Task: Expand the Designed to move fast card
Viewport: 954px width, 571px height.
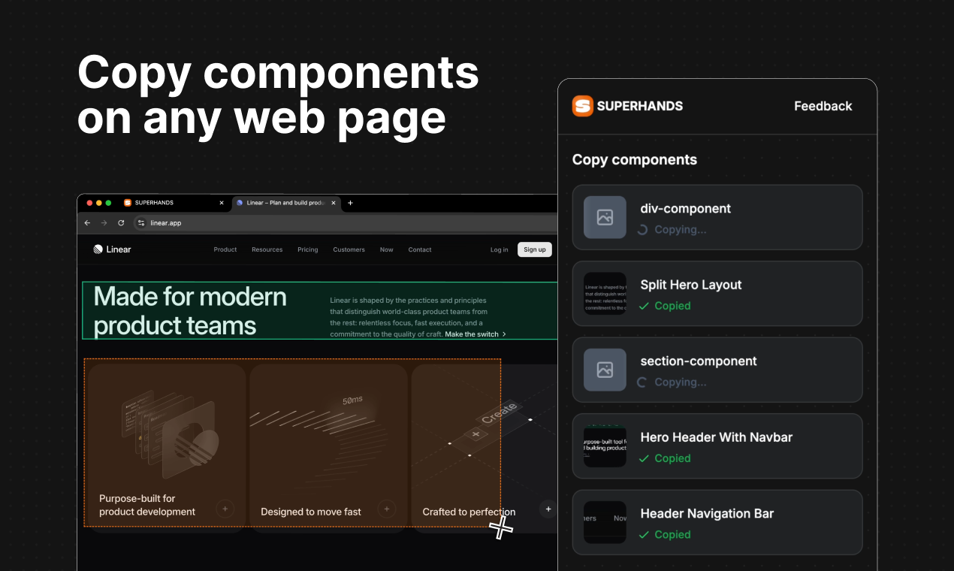Action: 386,509
